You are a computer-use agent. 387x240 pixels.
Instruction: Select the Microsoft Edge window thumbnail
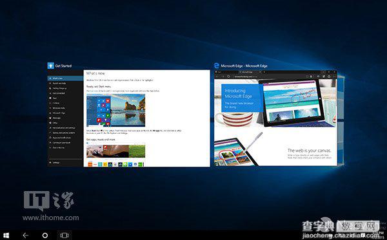click(x=275, y=118)
